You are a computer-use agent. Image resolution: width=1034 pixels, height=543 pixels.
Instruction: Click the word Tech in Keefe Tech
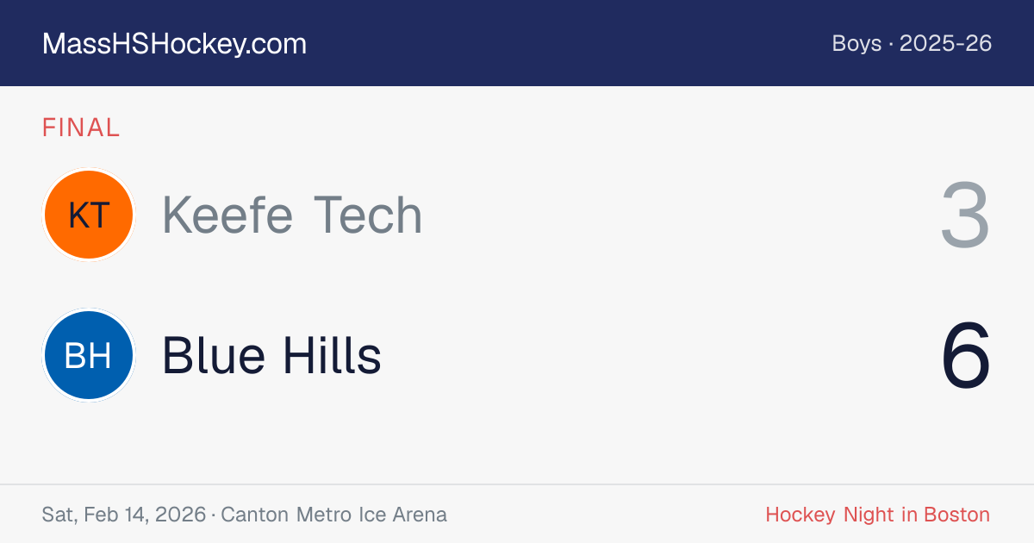point(368,215)
